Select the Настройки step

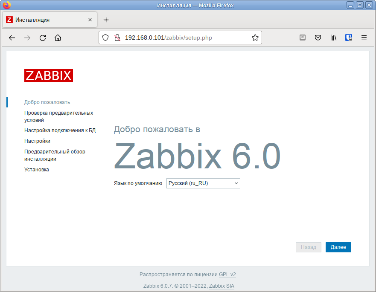pos(37,141)
